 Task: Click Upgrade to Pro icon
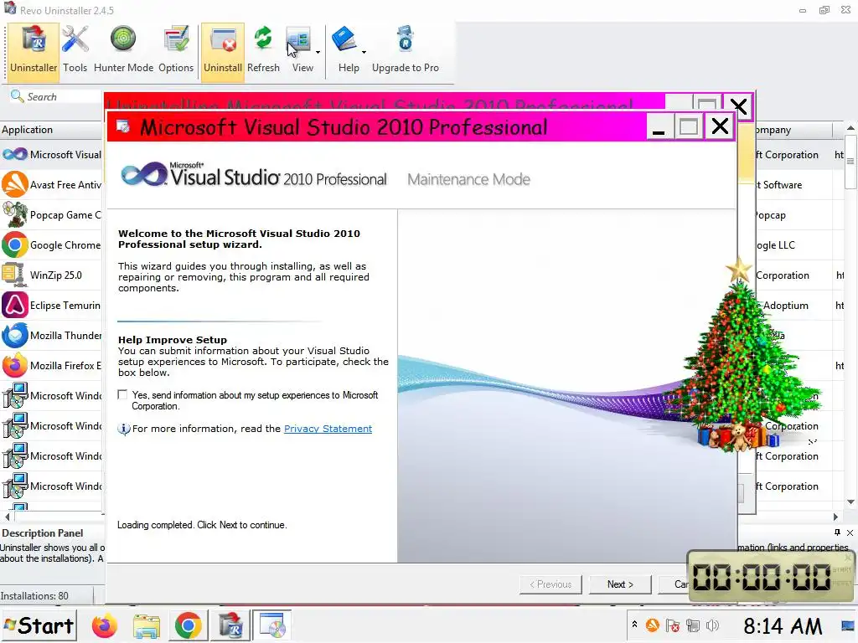pyautogui.click(x=406, y=39)
